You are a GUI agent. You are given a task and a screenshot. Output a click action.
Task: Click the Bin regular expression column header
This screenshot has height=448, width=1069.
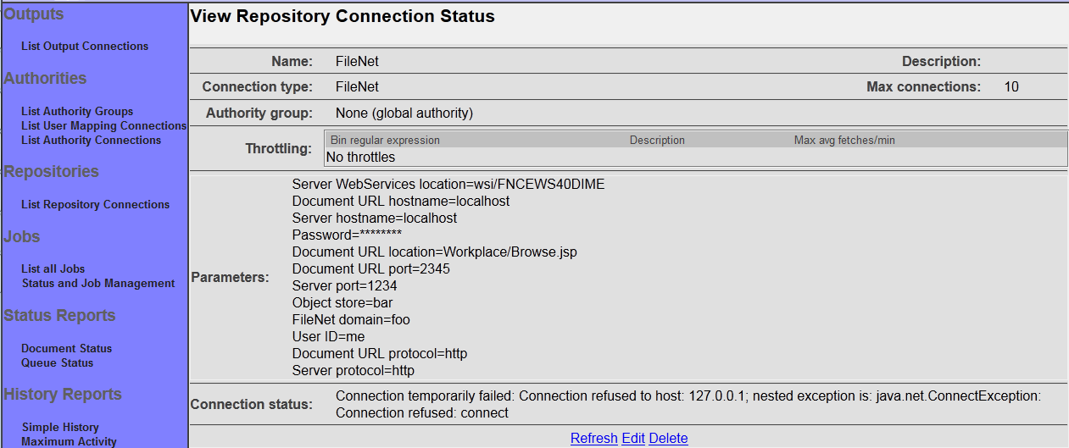(385, 140)
